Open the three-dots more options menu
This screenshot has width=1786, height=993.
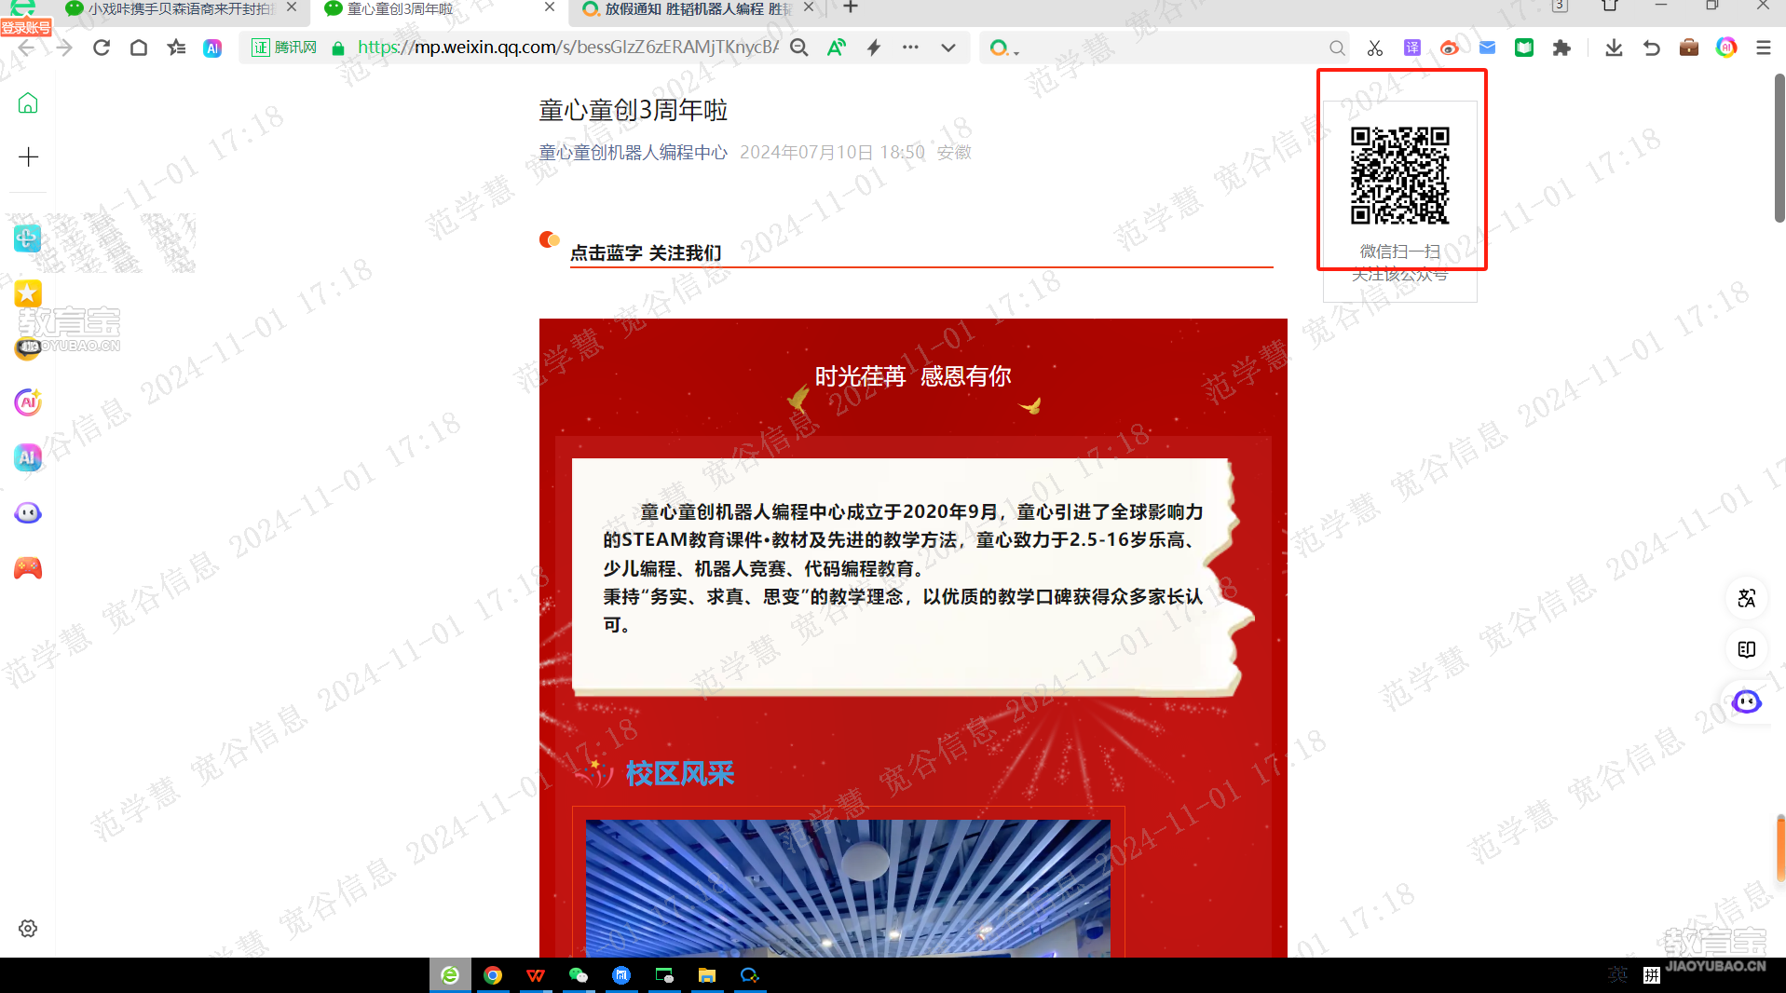pos(910,48)
